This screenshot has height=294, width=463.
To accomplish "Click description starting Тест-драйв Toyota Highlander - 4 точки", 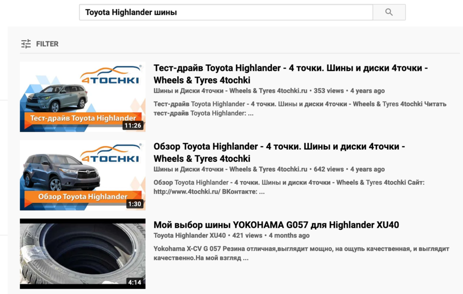I will [x=300, y=108].
